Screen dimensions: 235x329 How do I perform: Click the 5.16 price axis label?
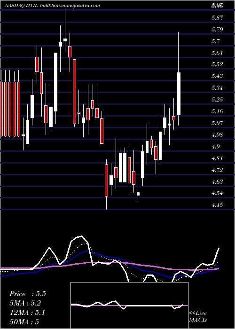click(x=217, y=111)
